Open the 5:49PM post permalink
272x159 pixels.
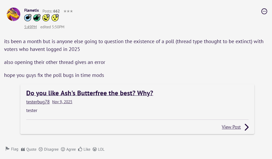(30, 27)
